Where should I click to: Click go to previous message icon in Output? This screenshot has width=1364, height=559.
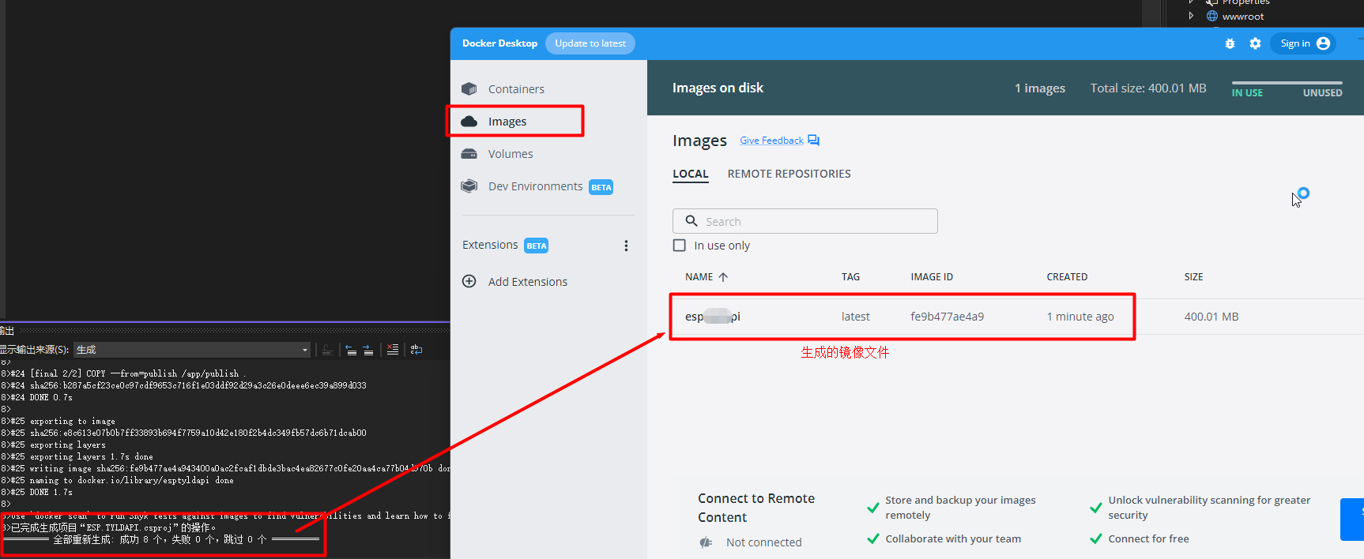tap(351, 350)
